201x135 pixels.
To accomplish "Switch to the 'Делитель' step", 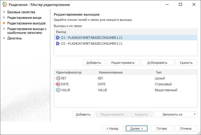I will [14, 38].
